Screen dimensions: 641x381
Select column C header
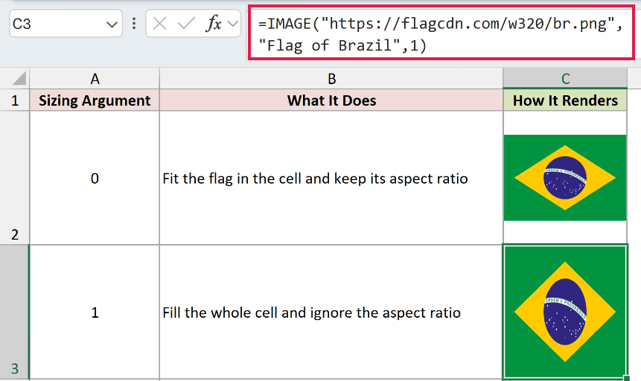click(x=565, y=78)
